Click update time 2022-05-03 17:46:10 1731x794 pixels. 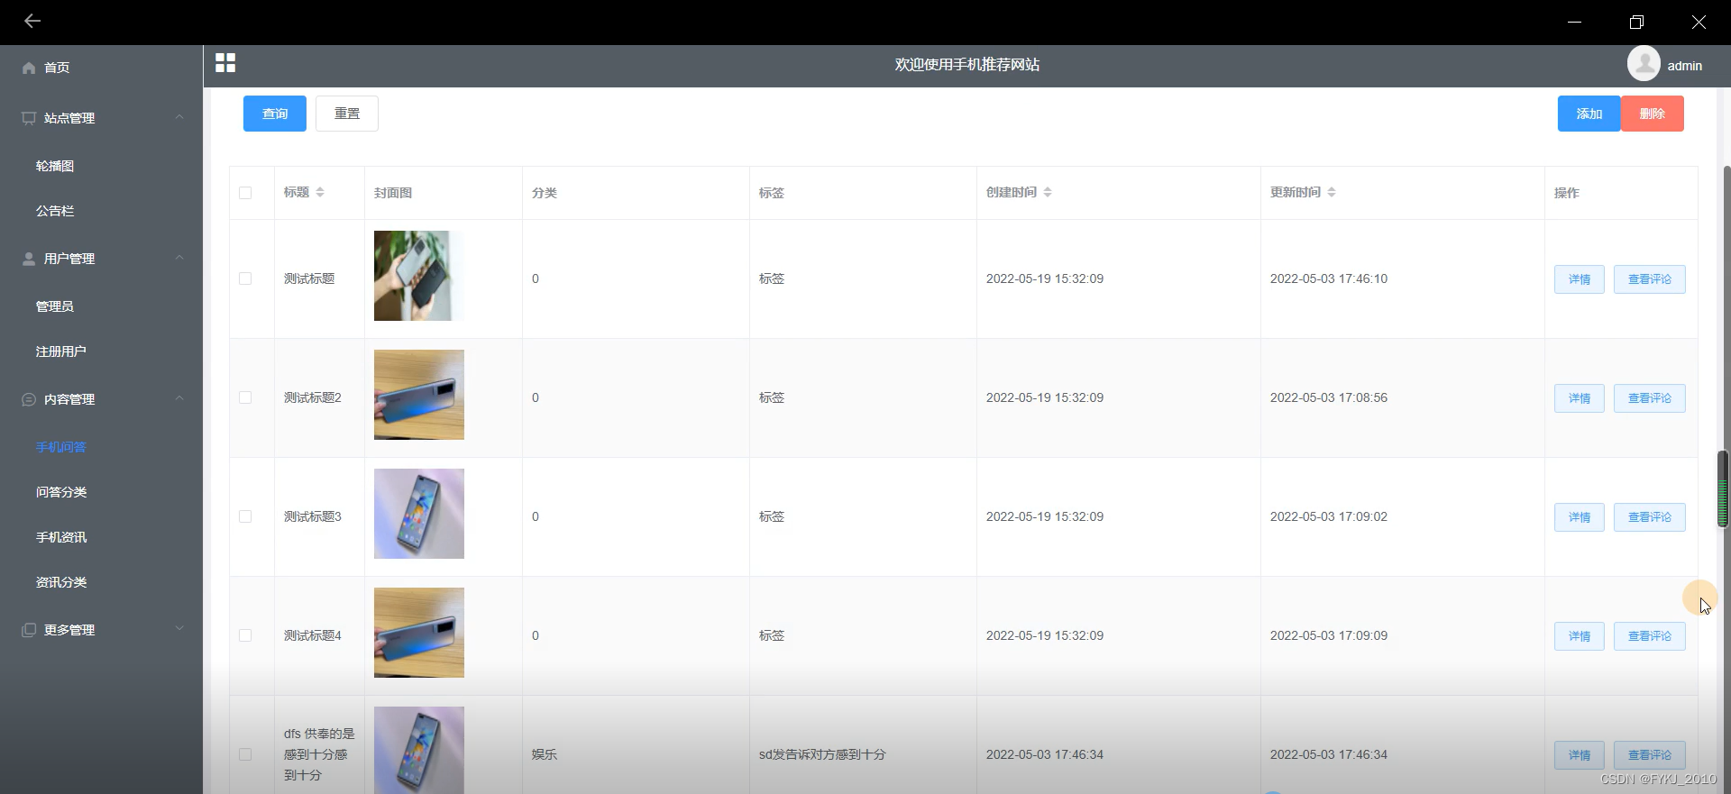tap(1329, 278)
